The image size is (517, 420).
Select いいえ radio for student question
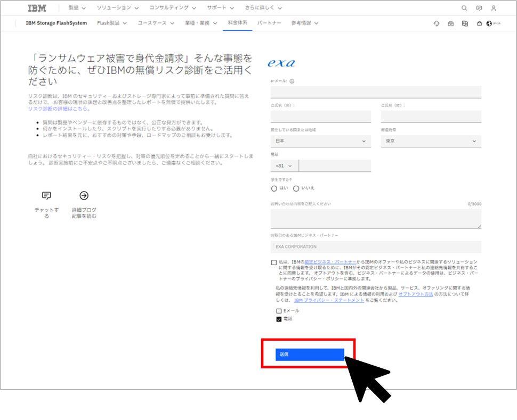[296, 188]
